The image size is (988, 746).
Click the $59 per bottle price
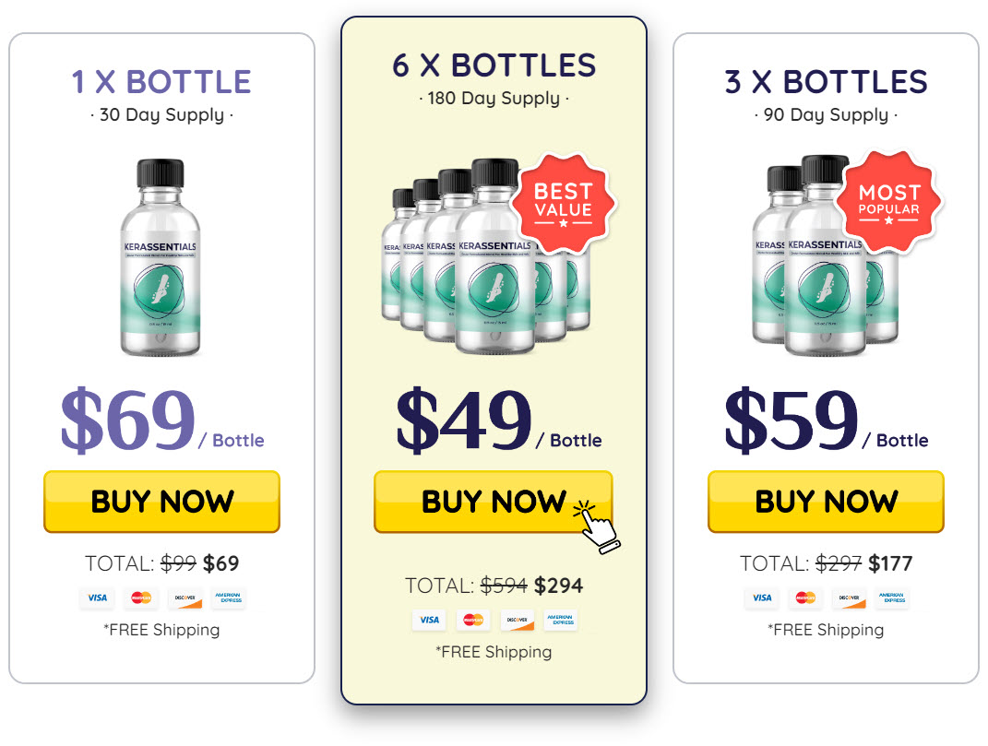792,420
